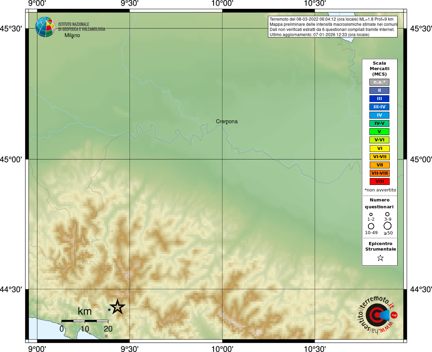Click the earthquake info text box
The width and height of the screenshot is (432, 352).
click(333, 27)
